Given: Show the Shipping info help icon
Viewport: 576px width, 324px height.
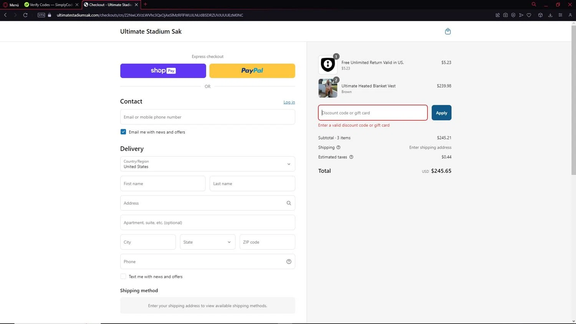Looking at the screenshot, I should (x=338, y=147).
